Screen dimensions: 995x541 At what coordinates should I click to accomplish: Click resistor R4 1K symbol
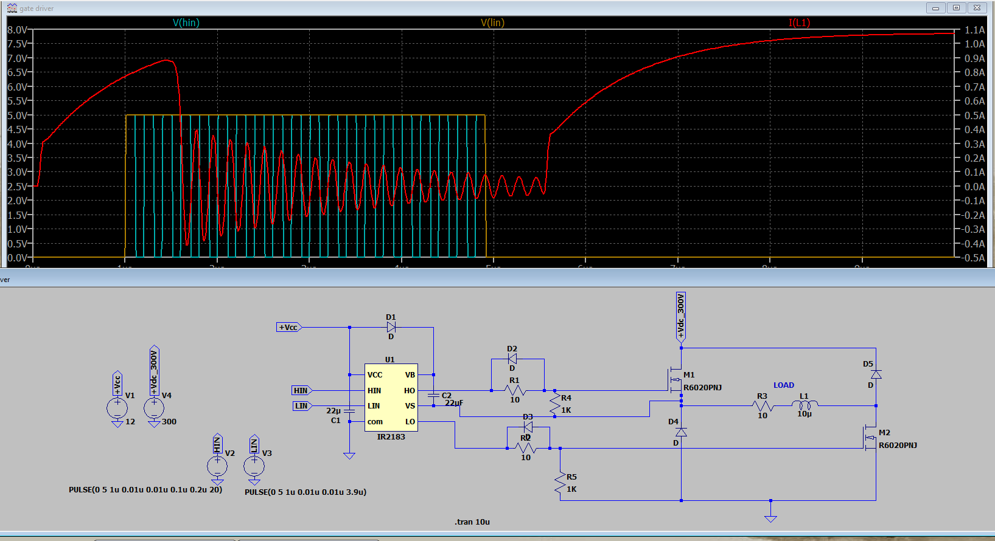(554, 405)
